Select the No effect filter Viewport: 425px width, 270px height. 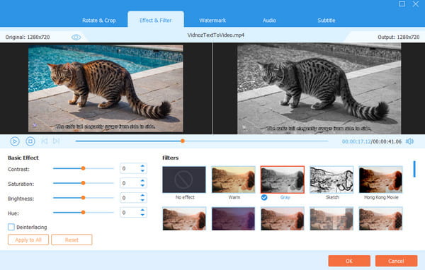184,180
